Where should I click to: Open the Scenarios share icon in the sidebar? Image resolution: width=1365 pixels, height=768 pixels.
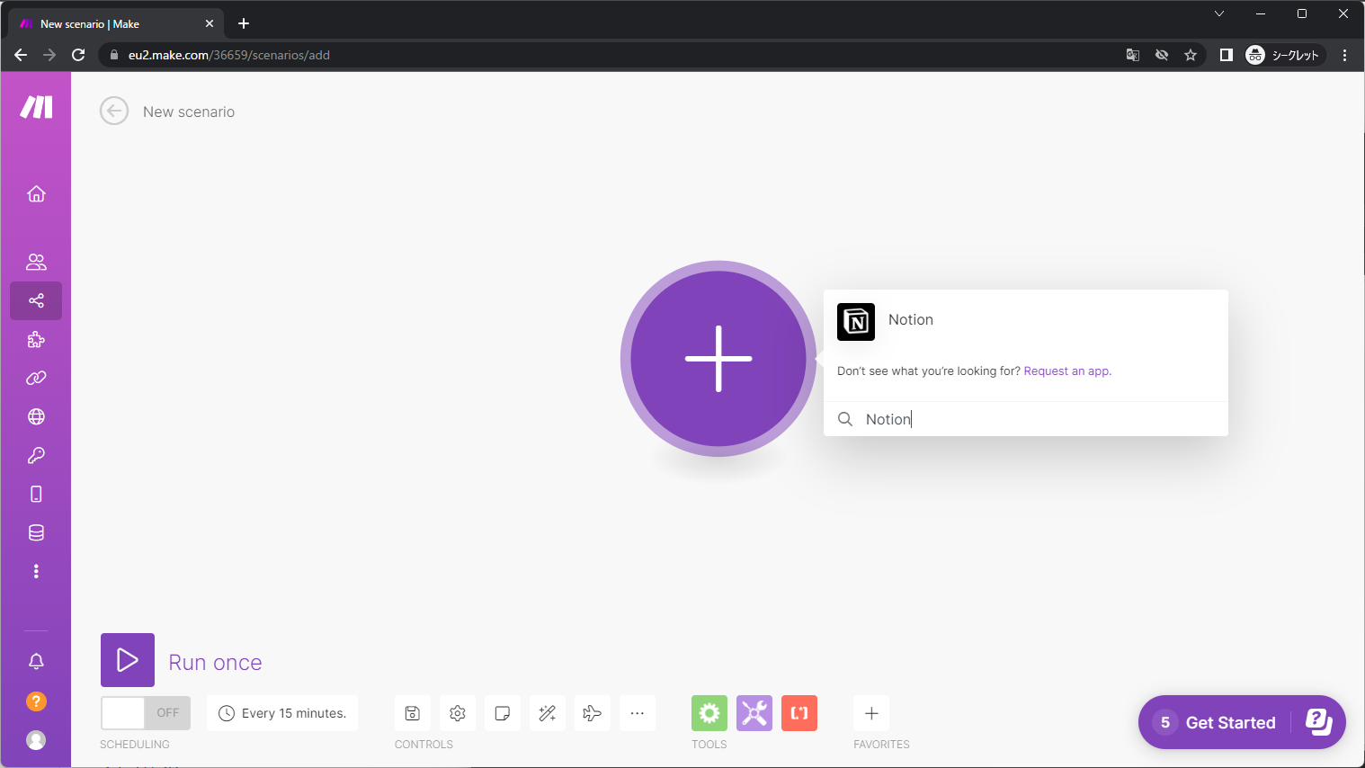(36, 300)
